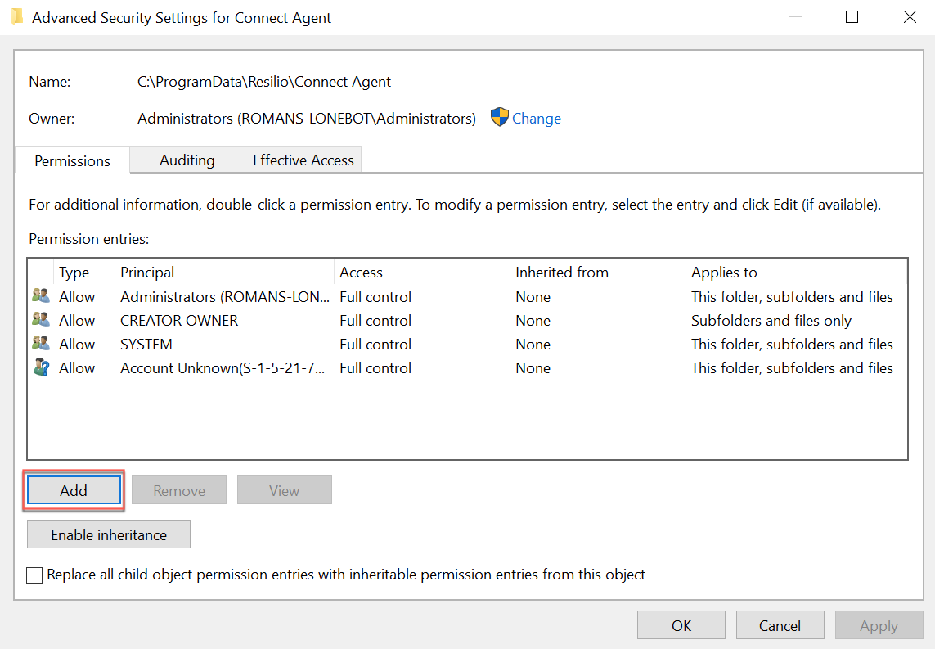
Task: Maximize the Advanced Security Settings window
Action: 852,17
